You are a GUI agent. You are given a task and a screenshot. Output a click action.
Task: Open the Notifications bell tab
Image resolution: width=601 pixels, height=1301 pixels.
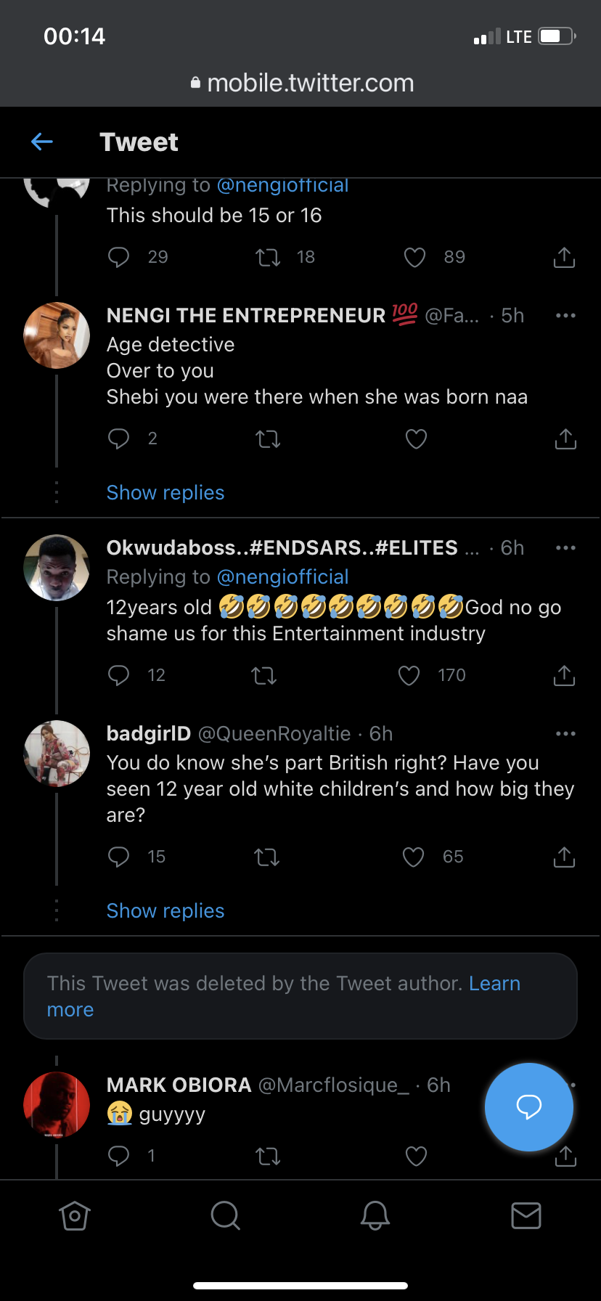pyautogui.click(x=375, y=1215)
